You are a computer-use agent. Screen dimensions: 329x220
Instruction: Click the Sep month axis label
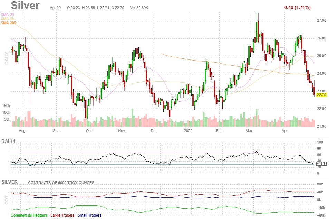coord(56,131)
